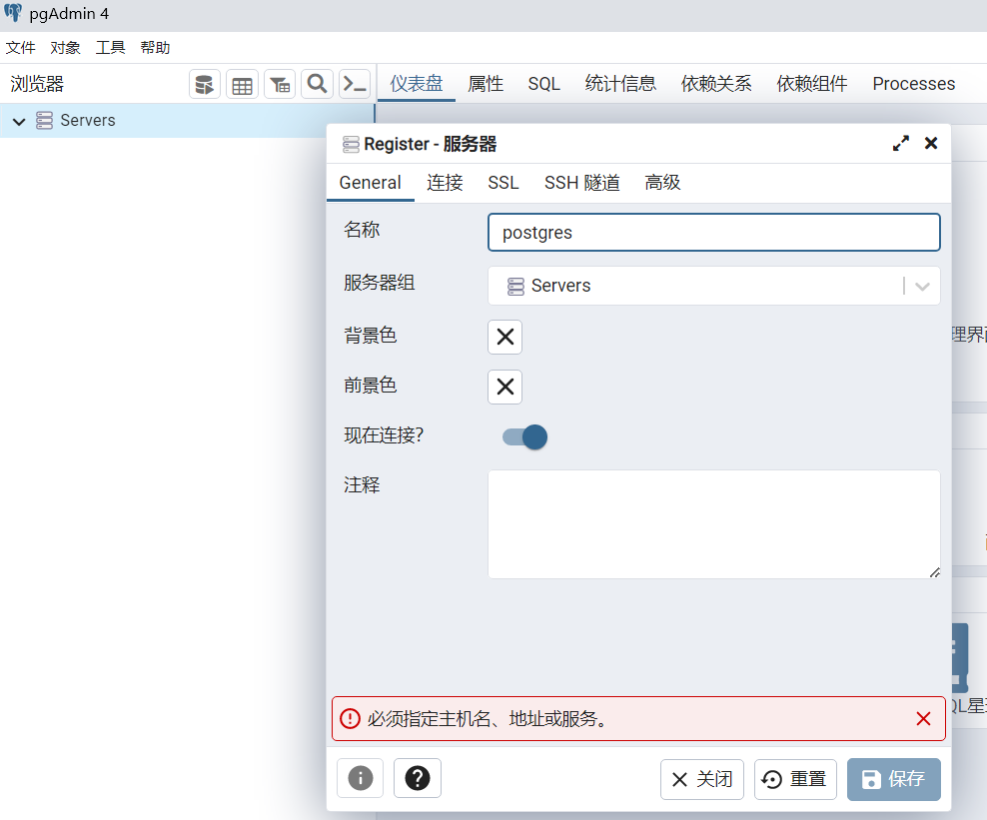The width and height of the screenshot is (987, 820).
Task: Switch to the 高级 tab
Action: click(x=662, y=183)
